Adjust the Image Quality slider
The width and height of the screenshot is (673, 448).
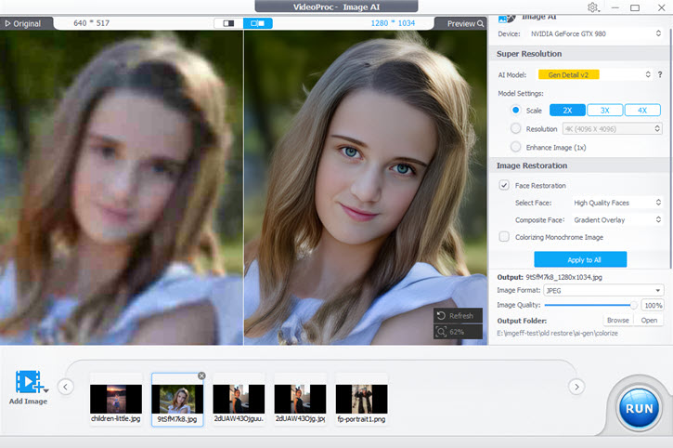click(634, 305)
